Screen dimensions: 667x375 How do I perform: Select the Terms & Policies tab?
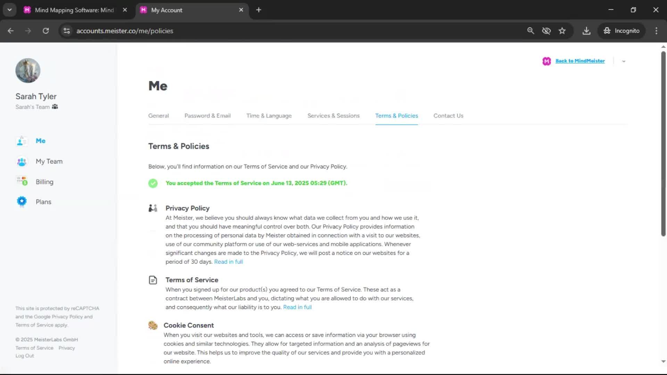tap(396, 116)
